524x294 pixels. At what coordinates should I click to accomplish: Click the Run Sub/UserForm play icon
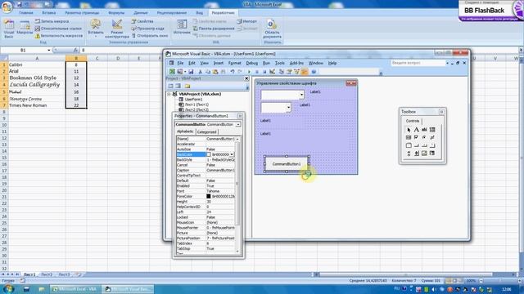point(249,72)
